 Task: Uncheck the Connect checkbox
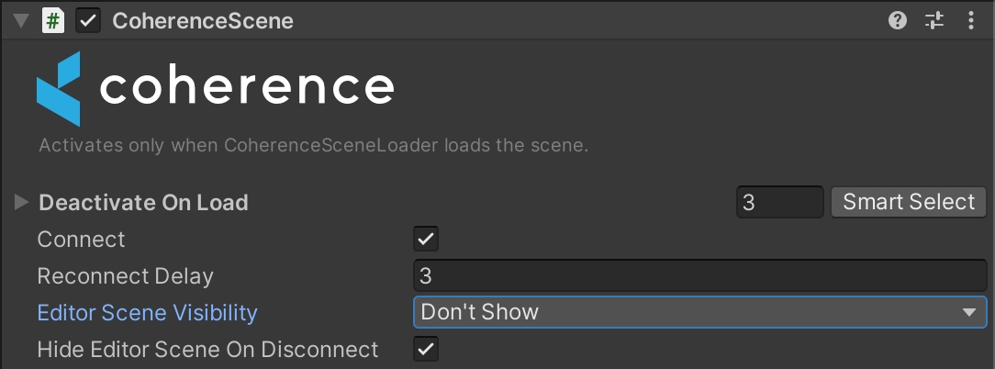426,240
